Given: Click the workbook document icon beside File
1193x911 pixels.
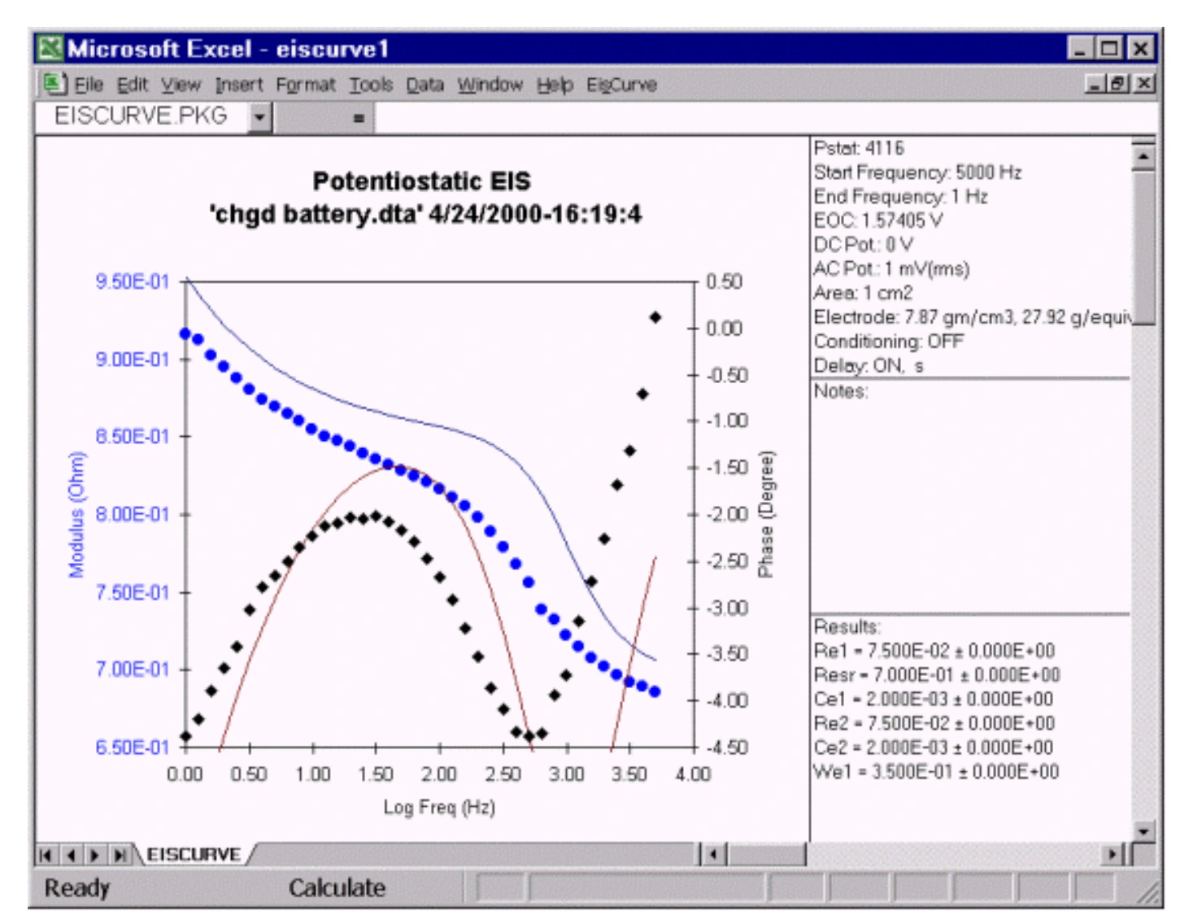Looking at the screenshot, I should coord(54,84).
